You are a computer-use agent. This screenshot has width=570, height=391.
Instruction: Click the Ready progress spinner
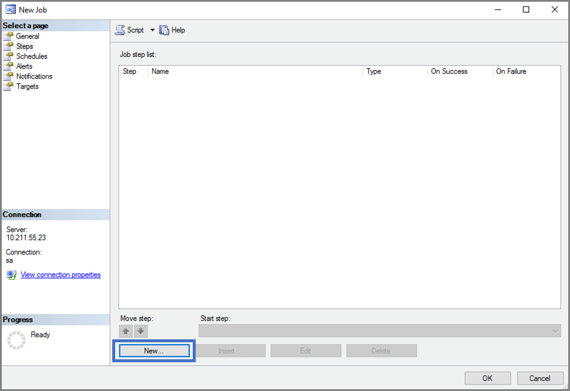pyautogui.click(x=16, y=341)
